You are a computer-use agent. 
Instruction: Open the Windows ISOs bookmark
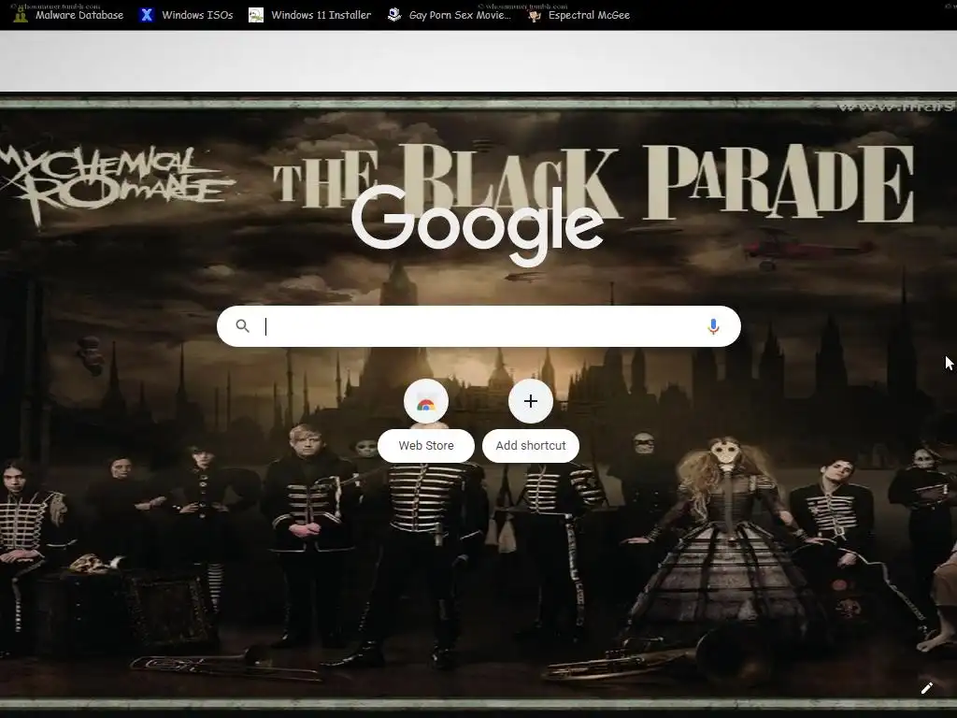pos(186,15)
